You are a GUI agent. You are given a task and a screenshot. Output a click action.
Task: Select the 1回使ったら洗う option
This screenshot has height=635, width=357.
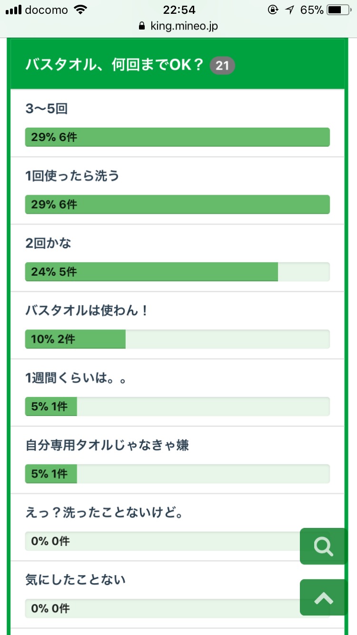click(x=72, y=176)
